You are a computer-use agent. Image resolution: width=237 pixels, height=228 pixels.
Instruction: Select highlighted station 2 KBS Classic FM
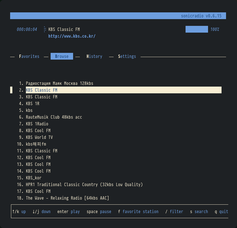click(x=124, y=90)
